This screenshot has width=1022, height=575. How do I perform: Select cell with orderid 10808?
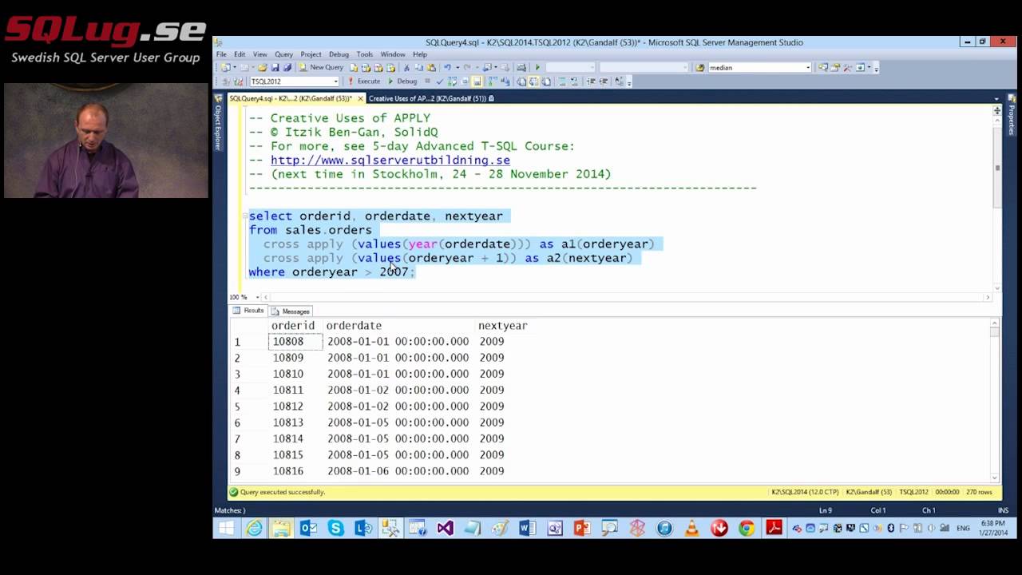click(295, 342)
